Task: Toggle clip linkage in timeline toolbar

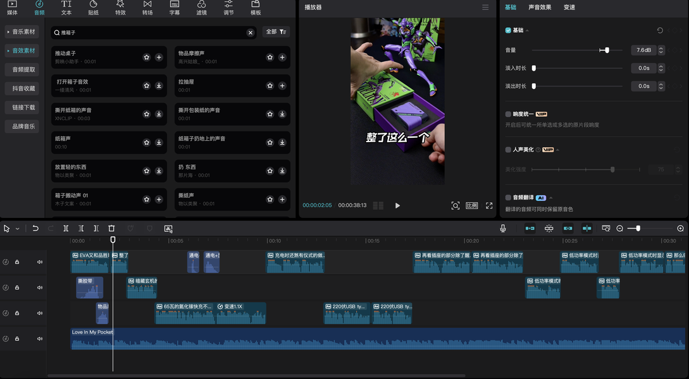Action: click(568, 229)
